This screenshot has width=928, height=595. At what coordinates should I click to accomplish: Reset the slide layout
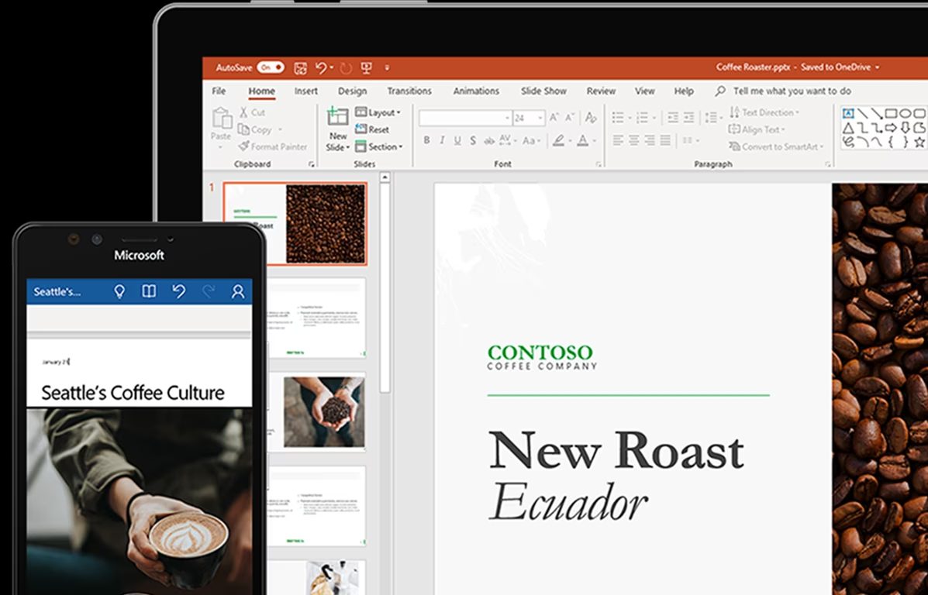[372, 129]
